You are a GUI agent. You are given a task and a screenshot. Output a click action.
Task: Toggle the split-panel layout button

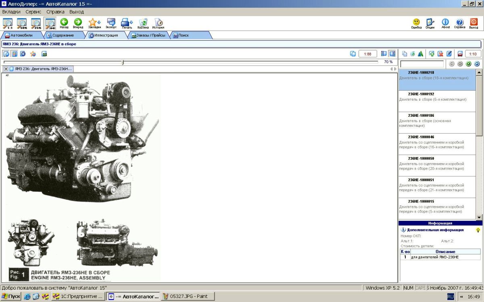click(x=384, y=54)
